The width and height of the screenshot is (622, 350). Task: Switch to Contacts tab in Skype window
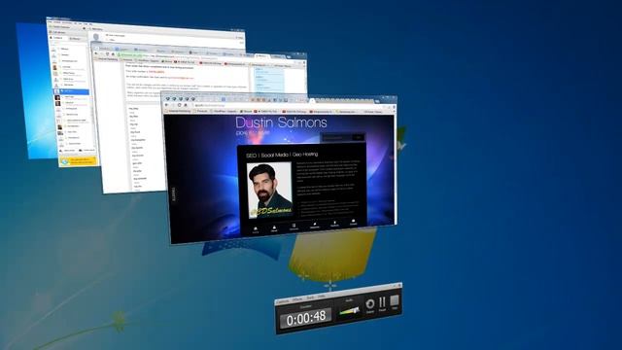pos(57,38)
